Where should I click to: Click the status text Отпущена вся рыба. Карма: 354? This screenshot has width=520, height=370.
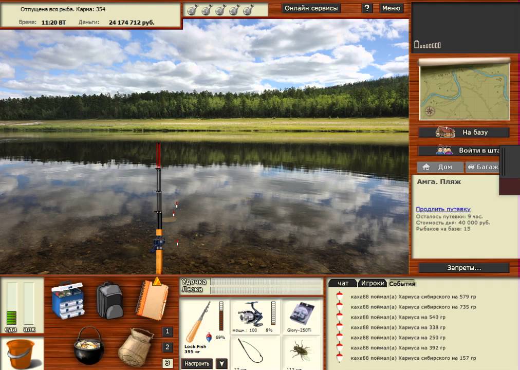coord(63,9)
